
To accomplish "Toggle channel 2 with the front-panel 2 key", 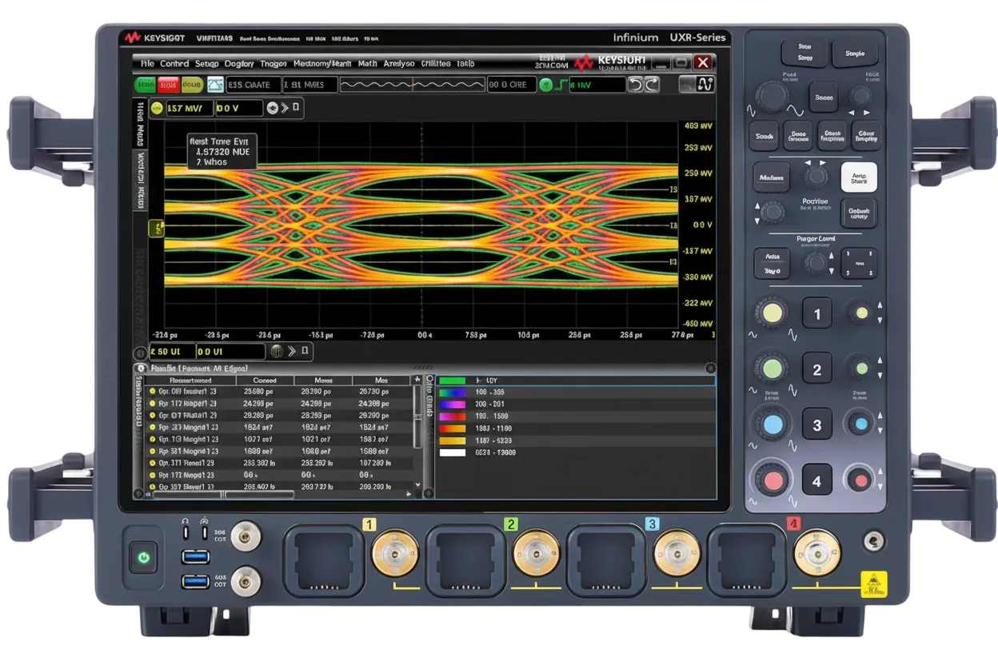I will 816,369.
